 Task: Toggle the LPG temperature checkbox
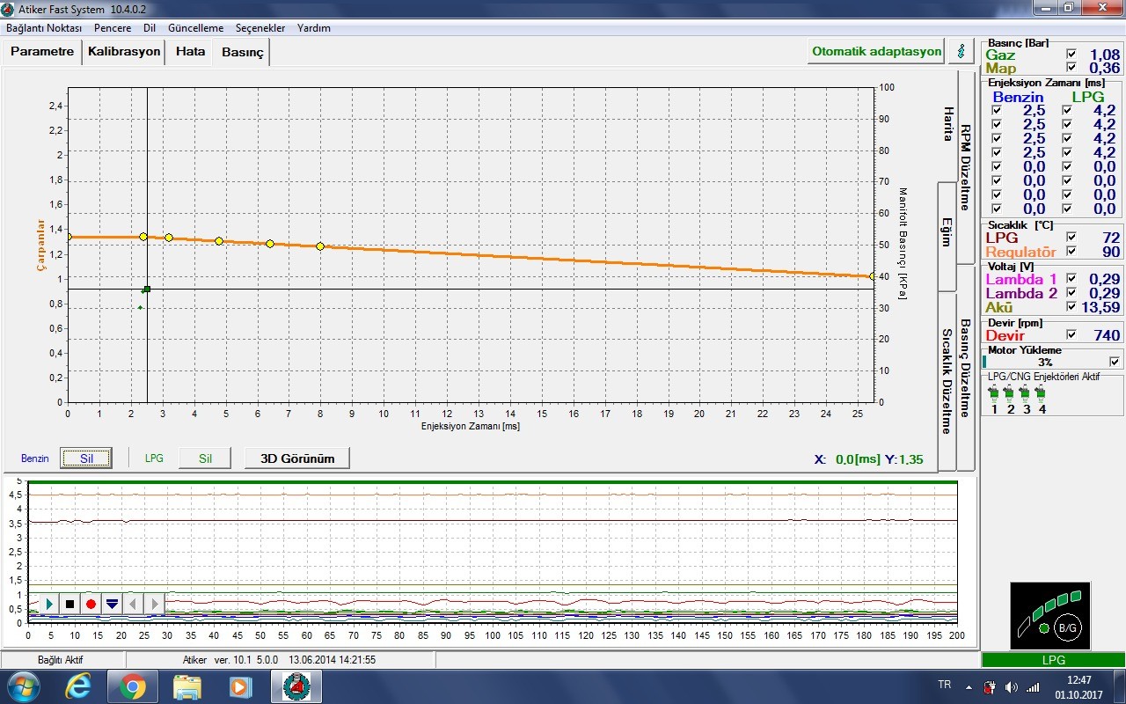pyautogui.click(x=1071, y=237)
